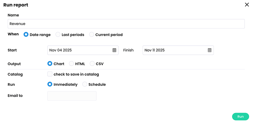Select the Immediately run option
The height and width of the screenshot is (125, 253).
click(x=50, y=84)
